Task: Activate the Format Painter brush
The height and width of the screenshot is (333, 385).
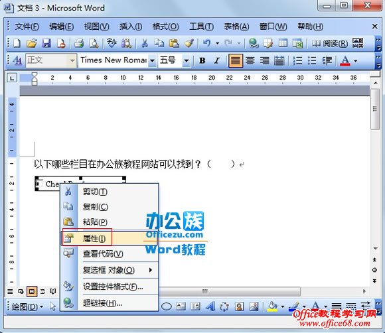Action: pyautogui.click(x=189, y=43)
